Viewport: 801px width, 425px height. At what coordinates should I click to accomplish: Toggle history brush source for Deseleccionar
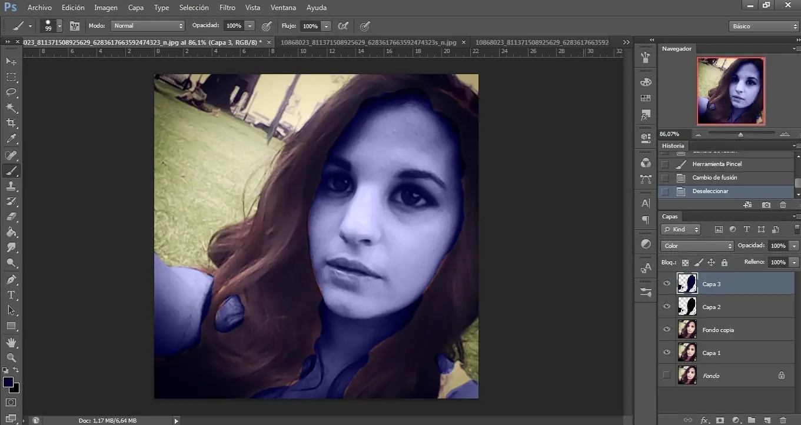(x=665, y=191)
